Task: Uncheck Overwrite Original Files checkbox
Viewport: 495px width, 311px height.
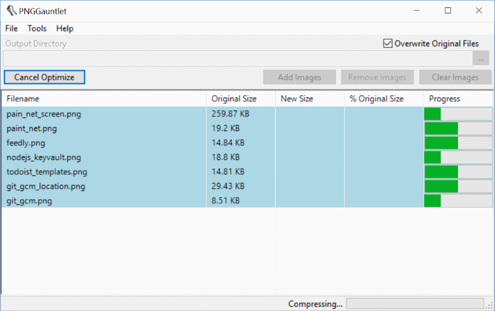Action: coord(388,43)
